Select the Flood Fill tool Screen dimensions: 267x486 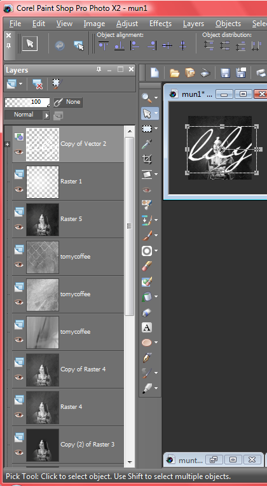pyautogui.click(x=147, y=297)
